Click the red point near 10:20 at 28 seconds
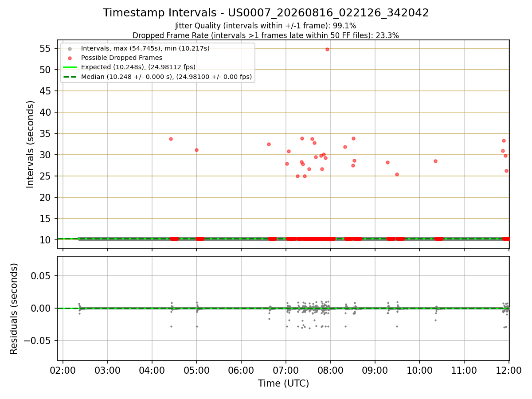Viewport: 532px width, 399px height. coord(435,161)
